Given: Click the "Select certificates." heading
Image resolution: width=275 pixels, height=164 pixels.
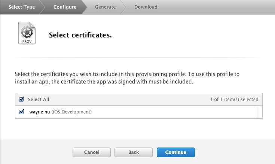Looking at the screenshot, I should [x=80, y=36].
